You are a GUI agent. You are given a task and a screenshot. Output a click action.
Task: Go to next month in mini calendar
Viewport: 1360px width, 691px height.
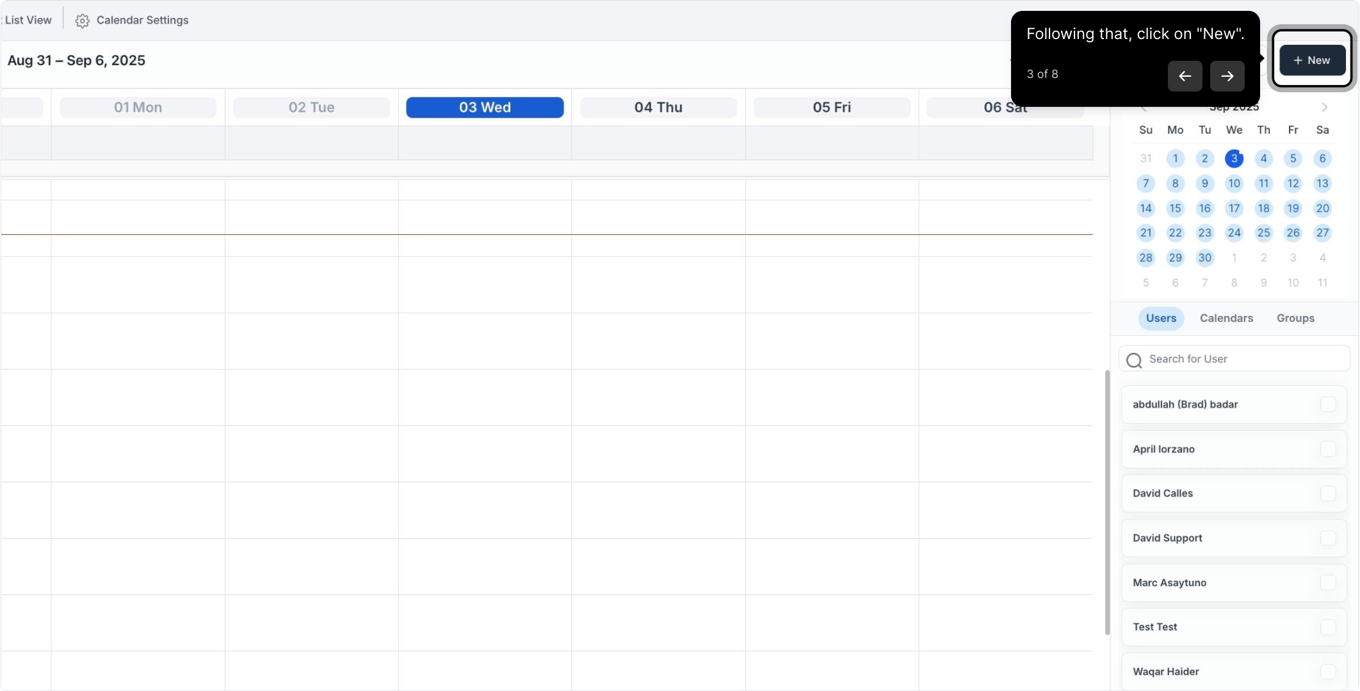click(x=1324, y=107)
